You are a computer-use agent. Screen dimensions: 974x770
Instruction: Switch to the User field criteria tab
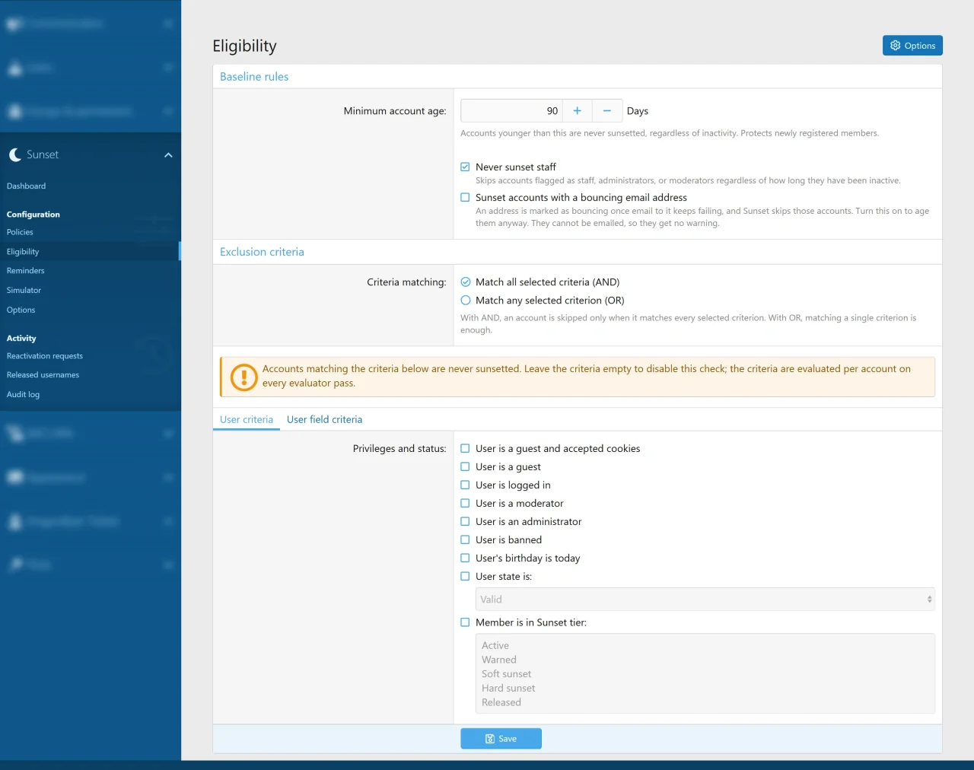click(x=324, y=419)
